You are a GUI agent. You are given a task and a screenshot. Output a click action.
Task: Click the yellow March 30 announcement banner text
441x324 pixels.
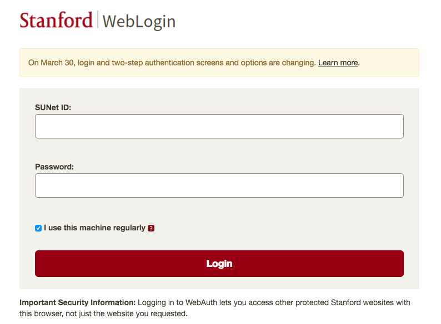pos(167,63)
